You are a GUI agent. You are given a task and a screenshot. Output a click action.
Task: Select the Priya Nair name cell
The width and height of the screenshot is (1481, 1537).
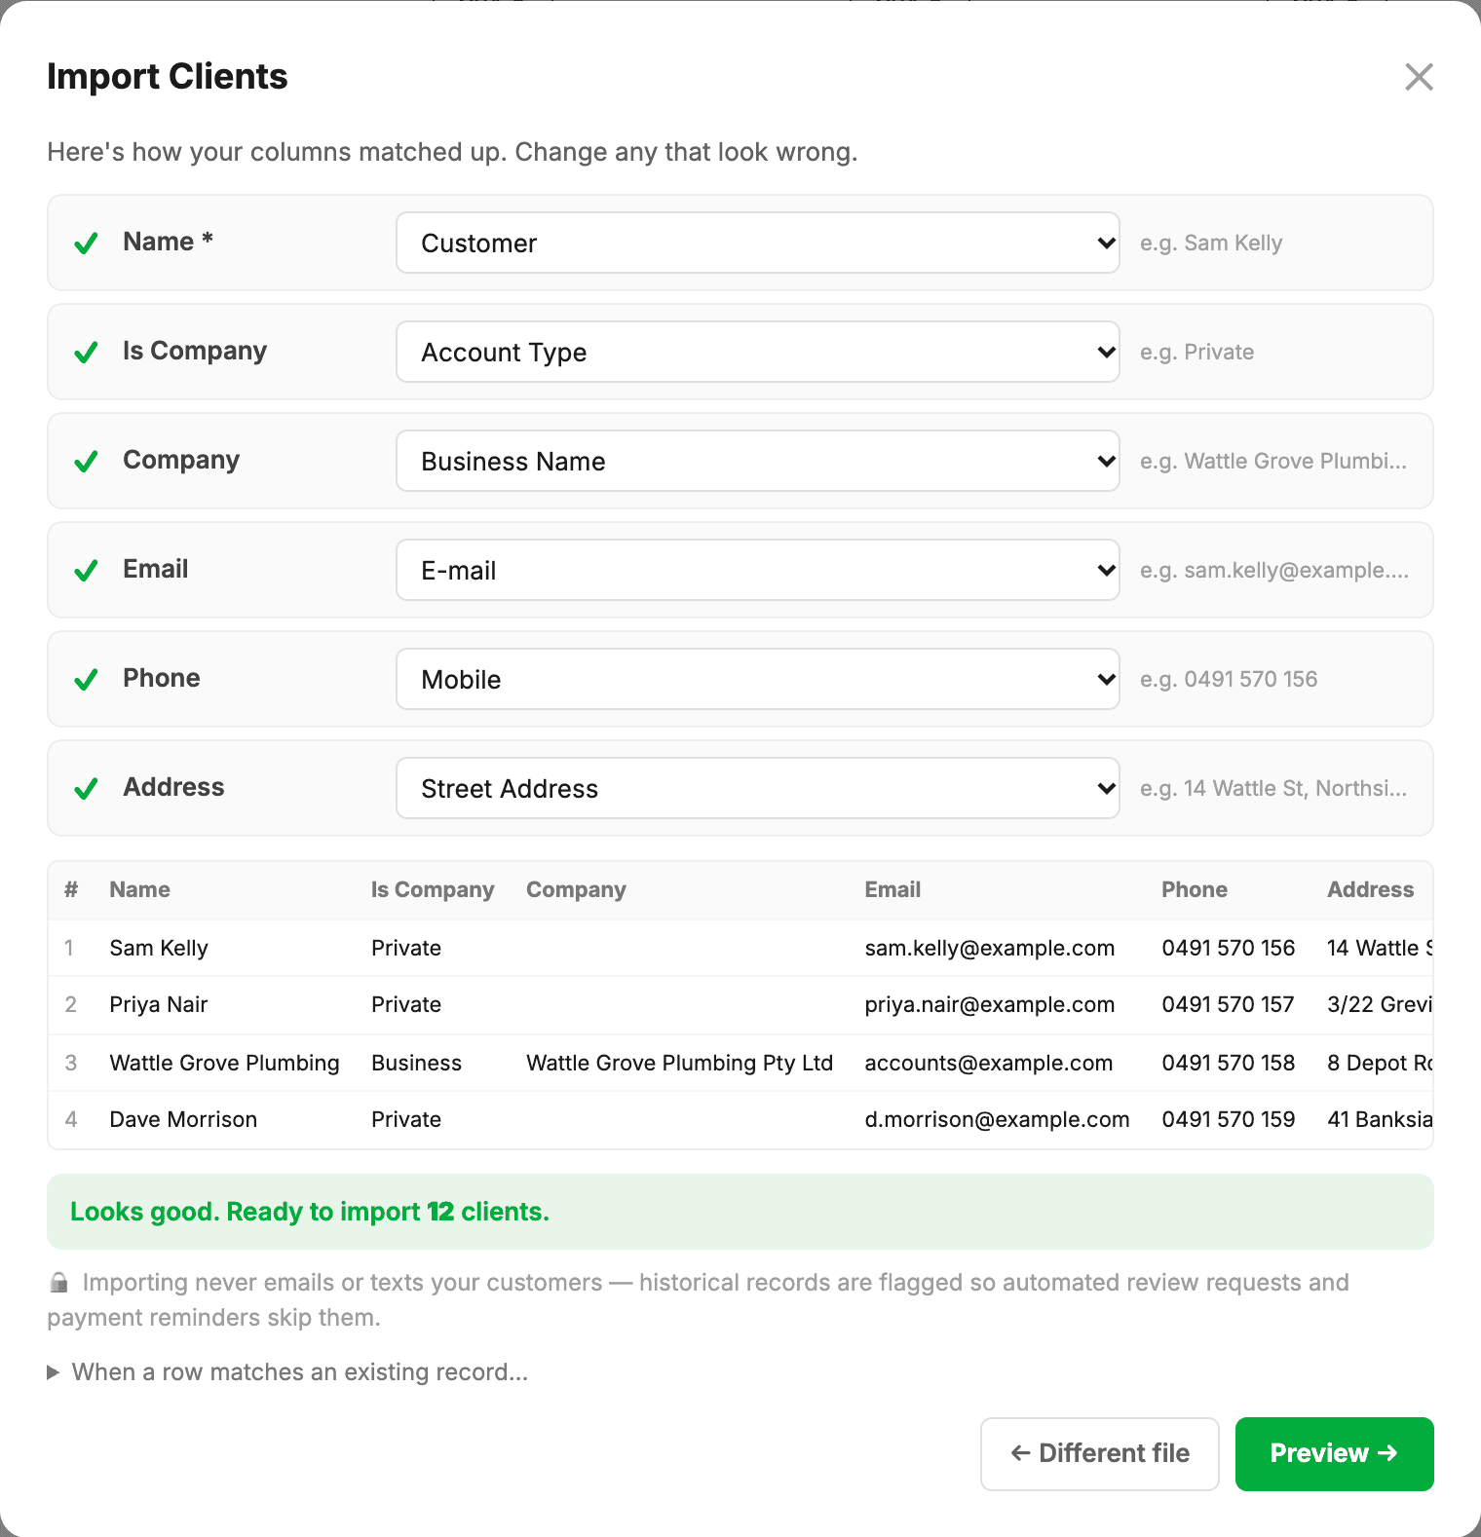pos(159,1004)
